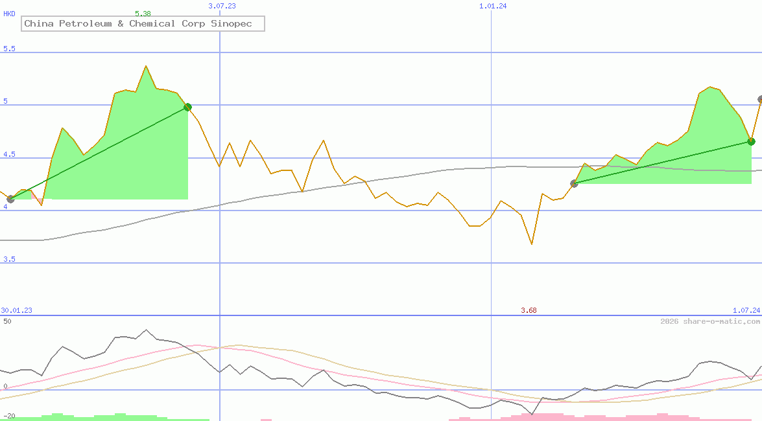The height and width of the screenshot is (421, 762).
Task: Select the 3.07.23 date marker
Action: point(222,6)
